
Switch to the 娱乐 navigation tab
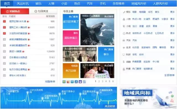coord(38,4)
